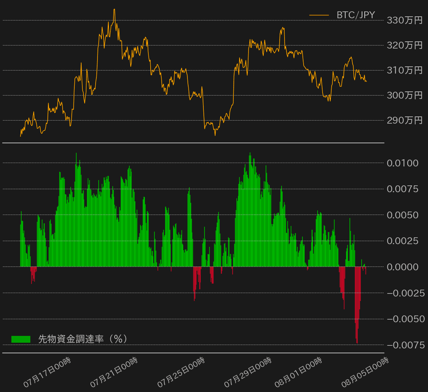This screenshot has width=428, height=392.
Task: Select the 0.0075 positive axis label
Action: pos(403,189)
